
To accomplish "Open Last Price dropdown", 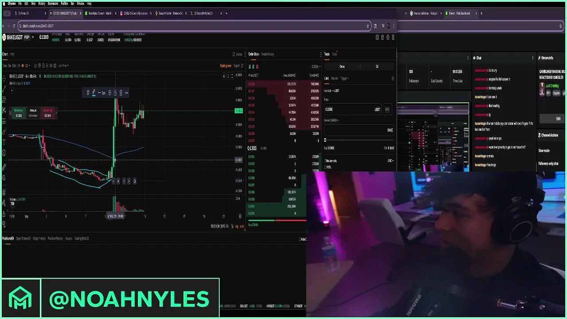I will (x=63, y=66).
